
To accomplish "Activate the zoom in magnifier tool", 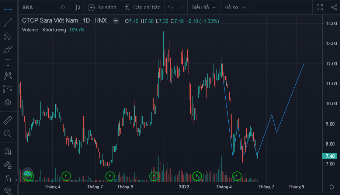I will click(7, 133).
